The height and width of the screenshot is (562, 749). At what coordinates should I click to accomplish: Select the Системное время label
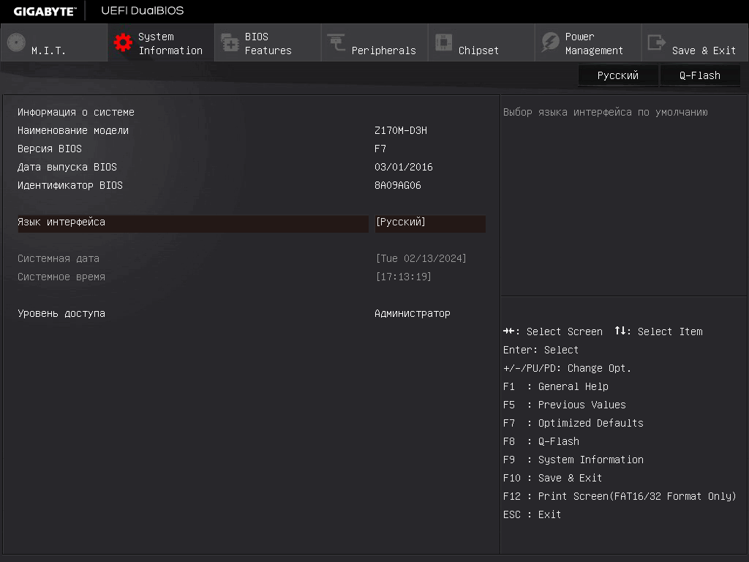pos(61,277)
